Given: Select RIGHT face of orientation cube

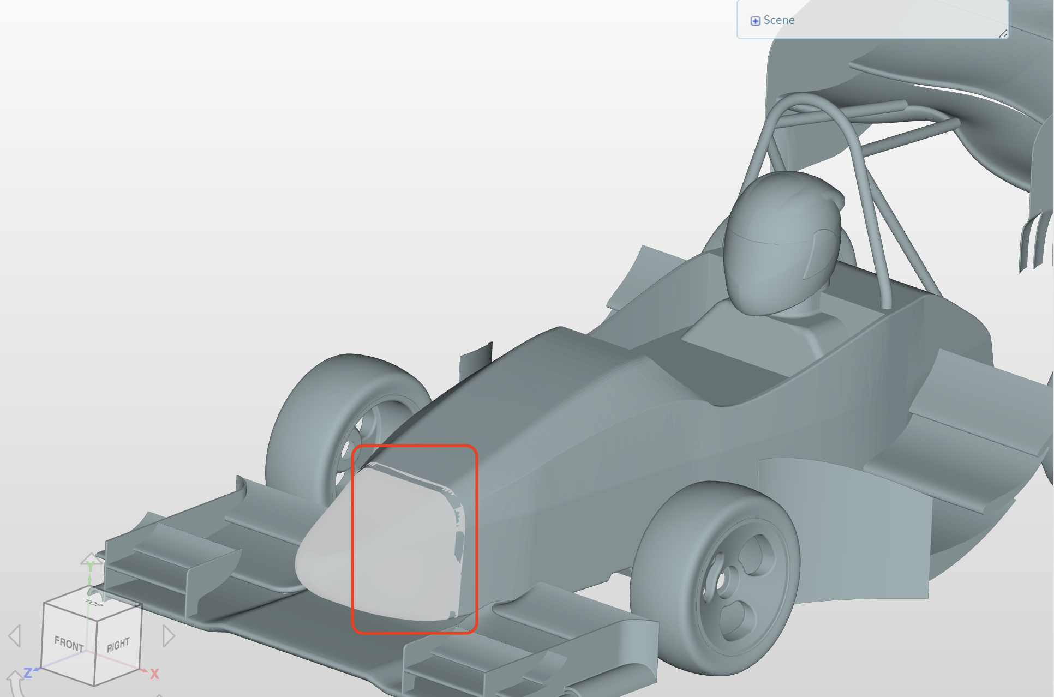Looking at the screenshot, I should point(118,645).
